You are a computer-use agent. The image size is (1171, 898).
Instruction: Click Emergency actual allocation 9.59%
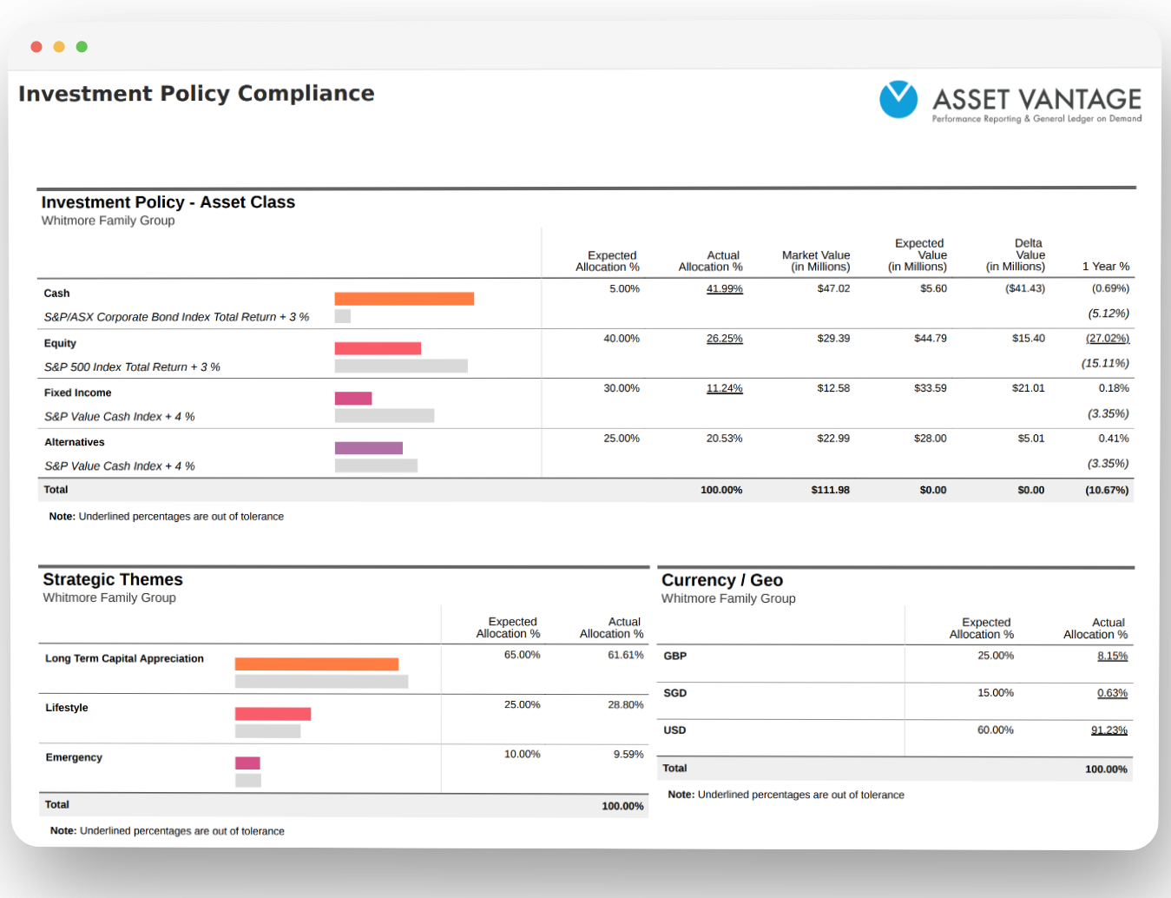click(628, 755)
